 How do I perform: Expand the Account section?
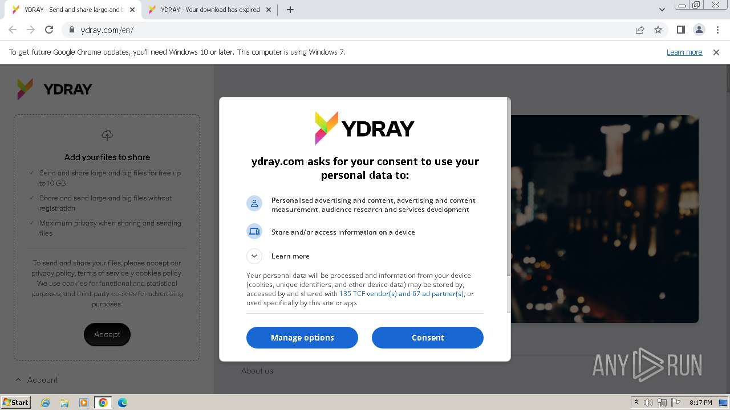coord(37,380)
